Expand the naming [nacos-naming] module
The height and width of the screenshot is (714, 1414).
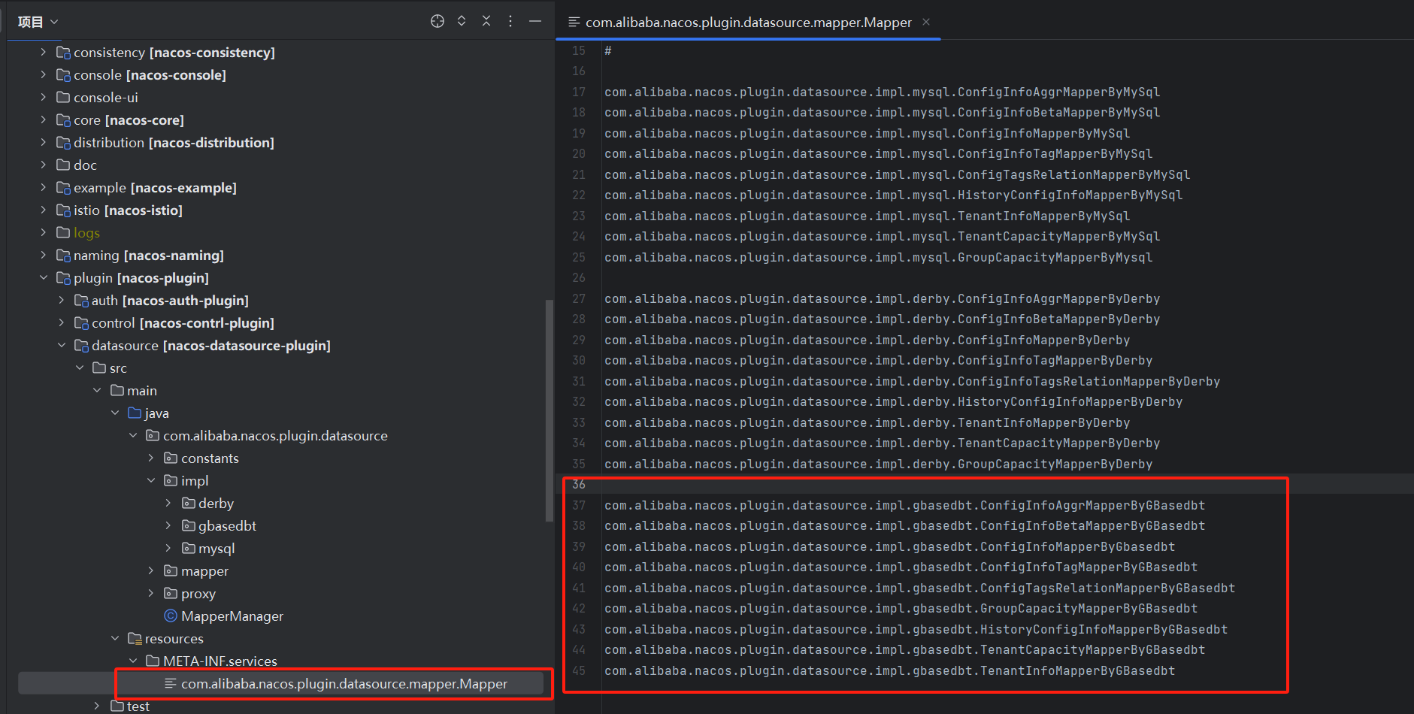[x=43, y=255]
